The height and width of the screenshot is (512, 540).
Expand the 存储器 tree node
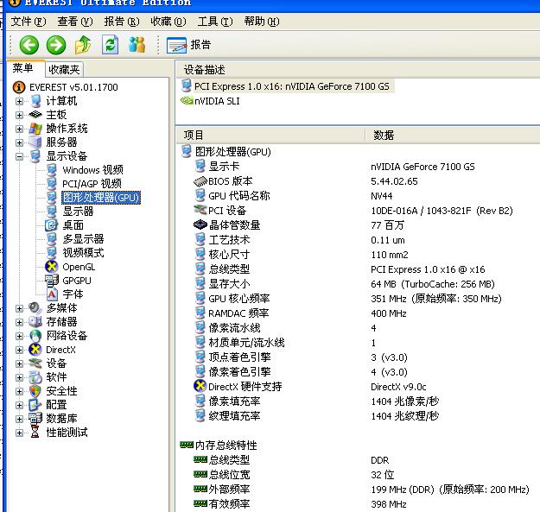[x=19, y=322]
